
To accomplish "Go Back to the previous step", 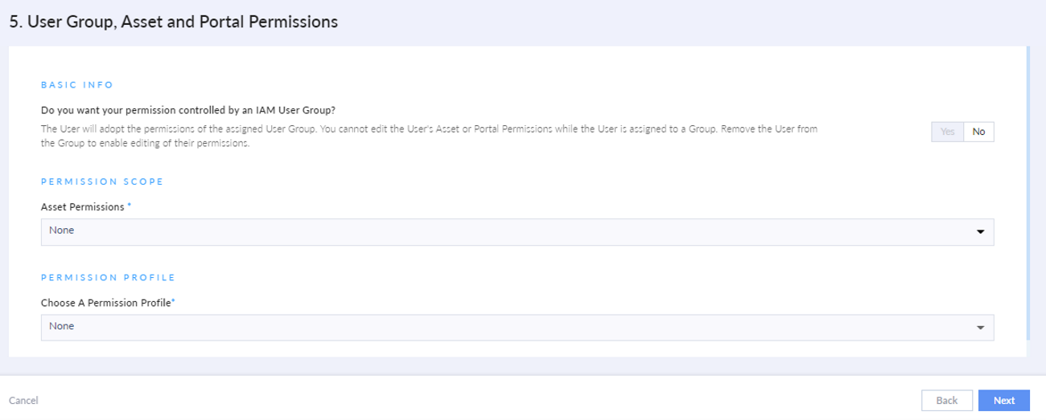I will [x=946, y=400].
